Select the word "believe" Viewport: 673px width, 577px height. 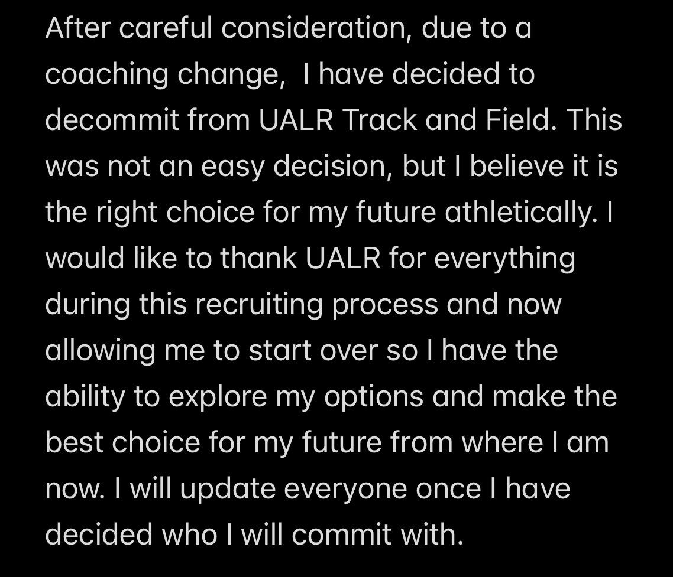tap(517, 166)
